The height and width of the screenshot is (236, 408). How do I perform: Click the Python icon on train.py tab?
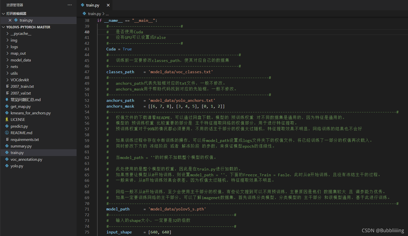point(83,5)
